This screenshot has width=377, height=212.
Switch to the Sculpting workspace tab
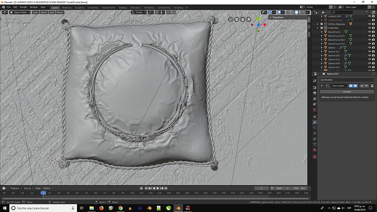pos(79,8)
